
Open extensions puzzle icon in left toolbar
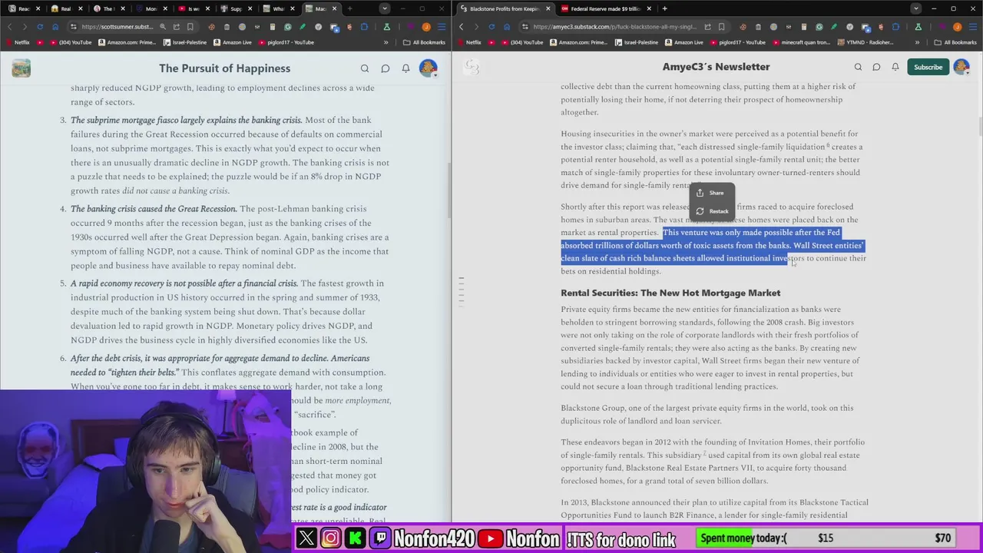365,27
